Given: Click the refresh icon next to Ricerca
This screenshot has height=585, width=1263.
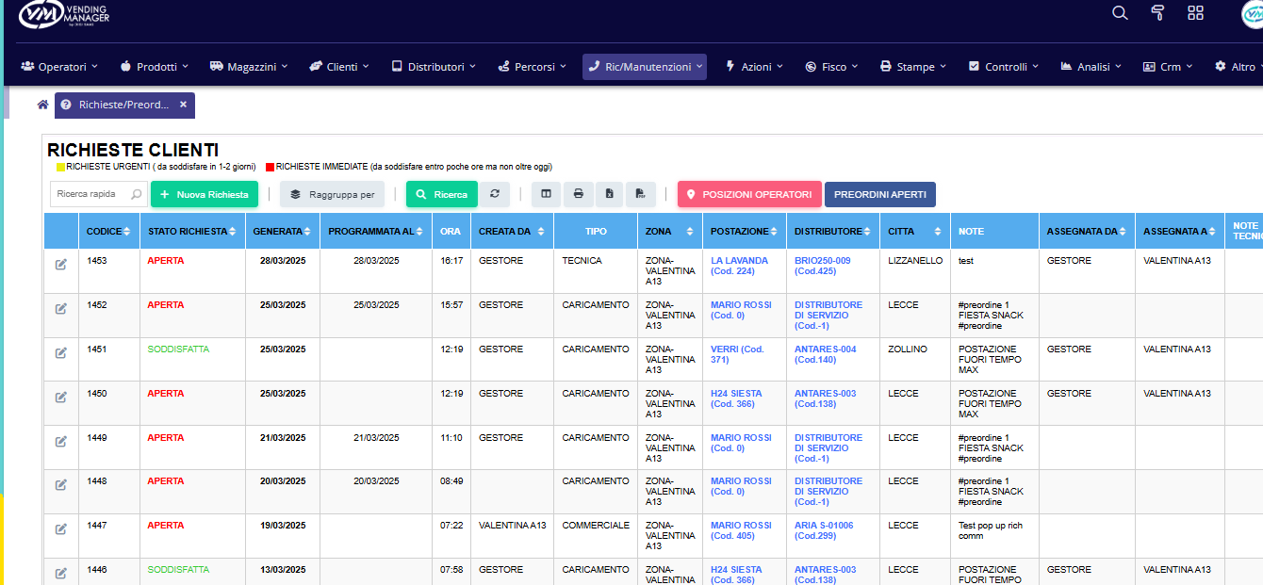Looking at the screenshot, I should pyautogui.click(x=494, y=194).
